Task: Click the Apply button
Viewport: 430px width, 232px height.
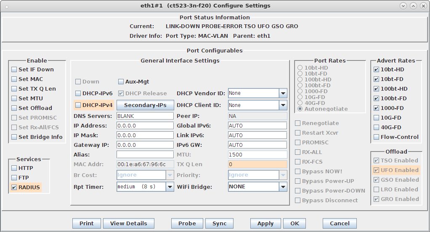Action: [265, 223]
